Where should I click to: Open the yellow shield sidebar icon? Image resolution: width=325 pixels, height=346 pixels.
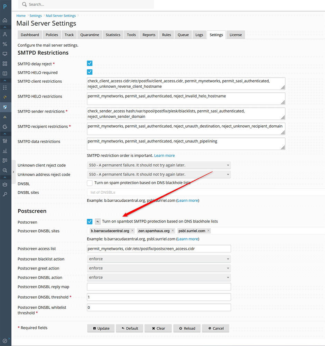5,97
